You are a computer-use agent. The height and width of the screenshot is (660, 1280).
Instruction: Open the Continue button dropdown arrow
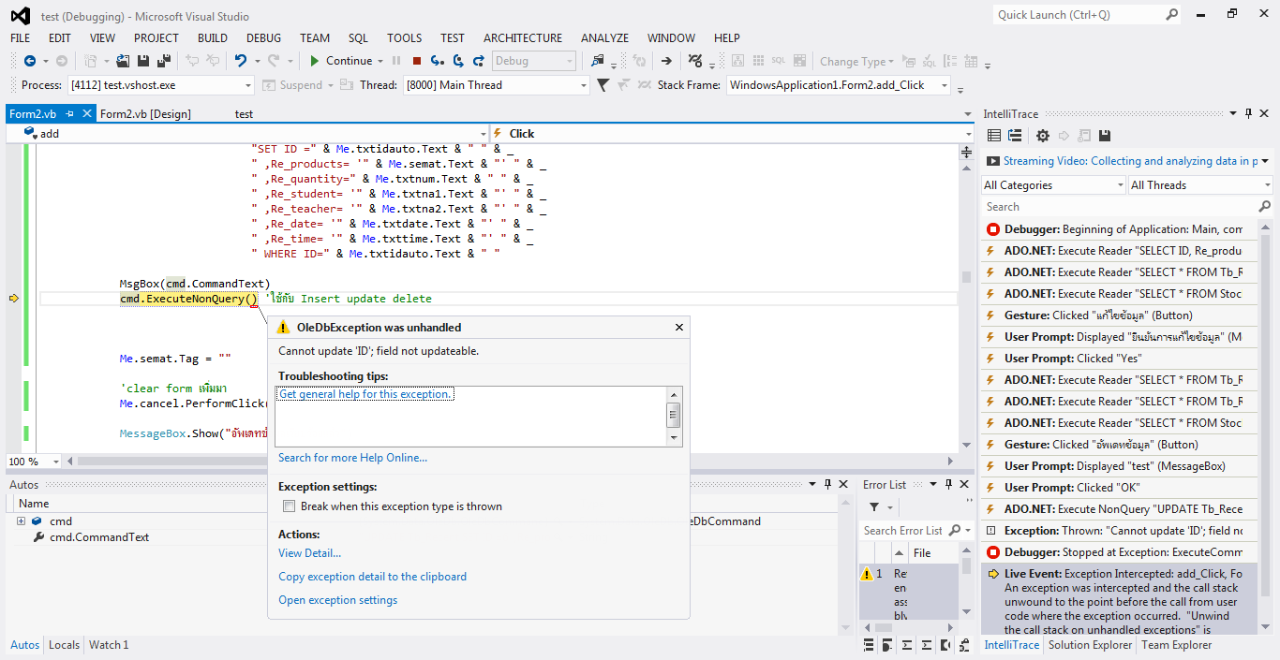click(x=380, y=61)
